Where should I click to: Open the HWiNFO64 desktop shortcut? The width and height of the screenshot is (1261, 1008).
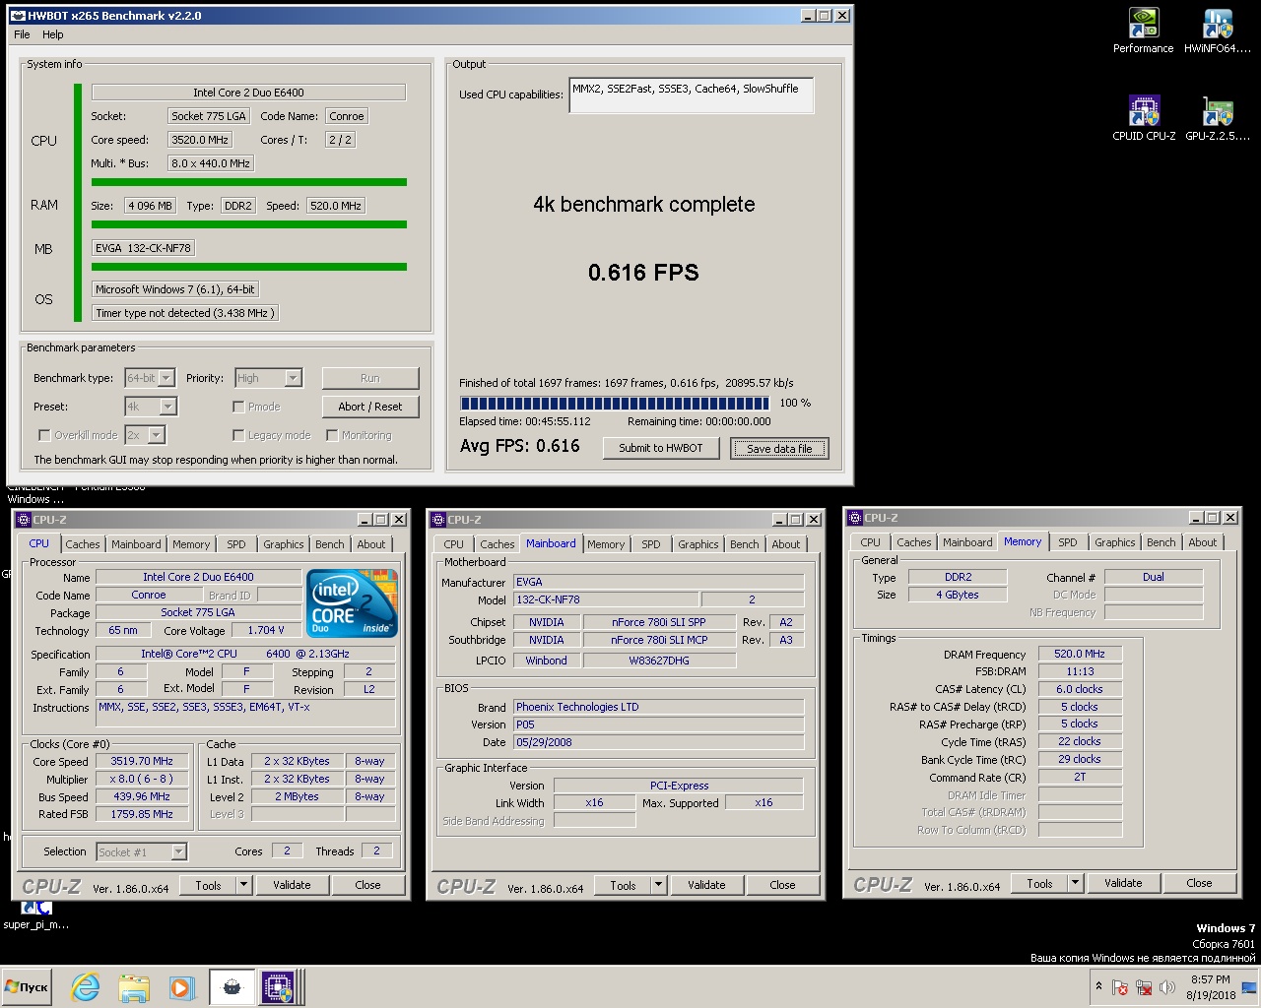pyautogui.click(x=1218, y=31)
